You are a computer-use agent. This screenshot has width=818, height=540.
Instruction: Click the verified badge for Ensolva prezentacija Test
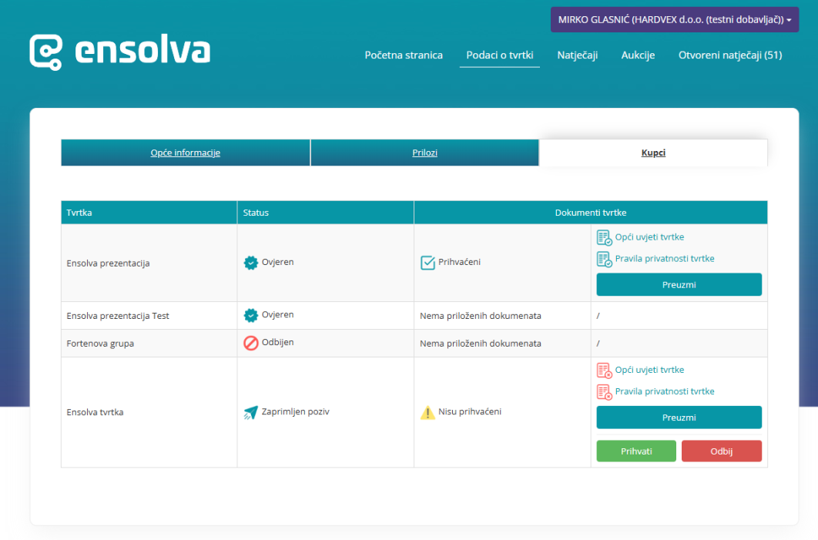[x=250, y=315]
